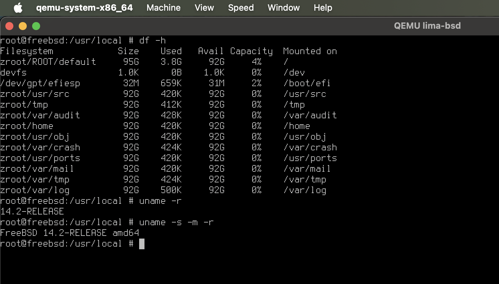Click the Capacity column header

(x=252, y=51)
